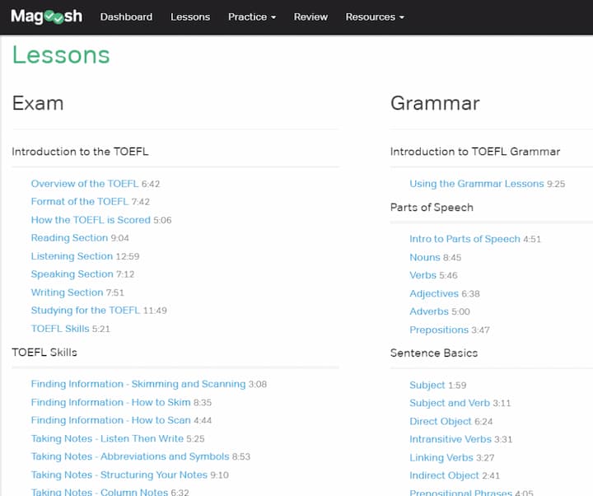Open Intro to Parts of Speech
Image resolution: width=593 pixels, height=496 pixels.
click(465, 239)
